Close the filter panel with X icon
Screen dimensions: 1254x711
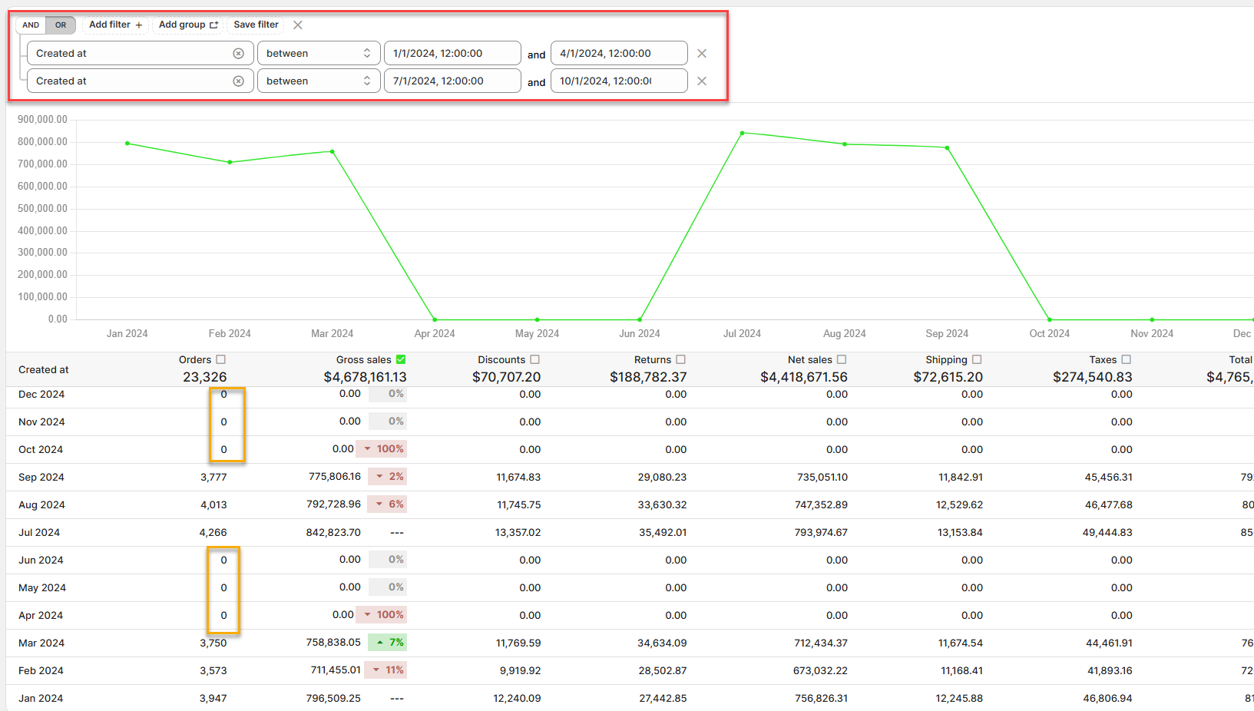point(298,25)
